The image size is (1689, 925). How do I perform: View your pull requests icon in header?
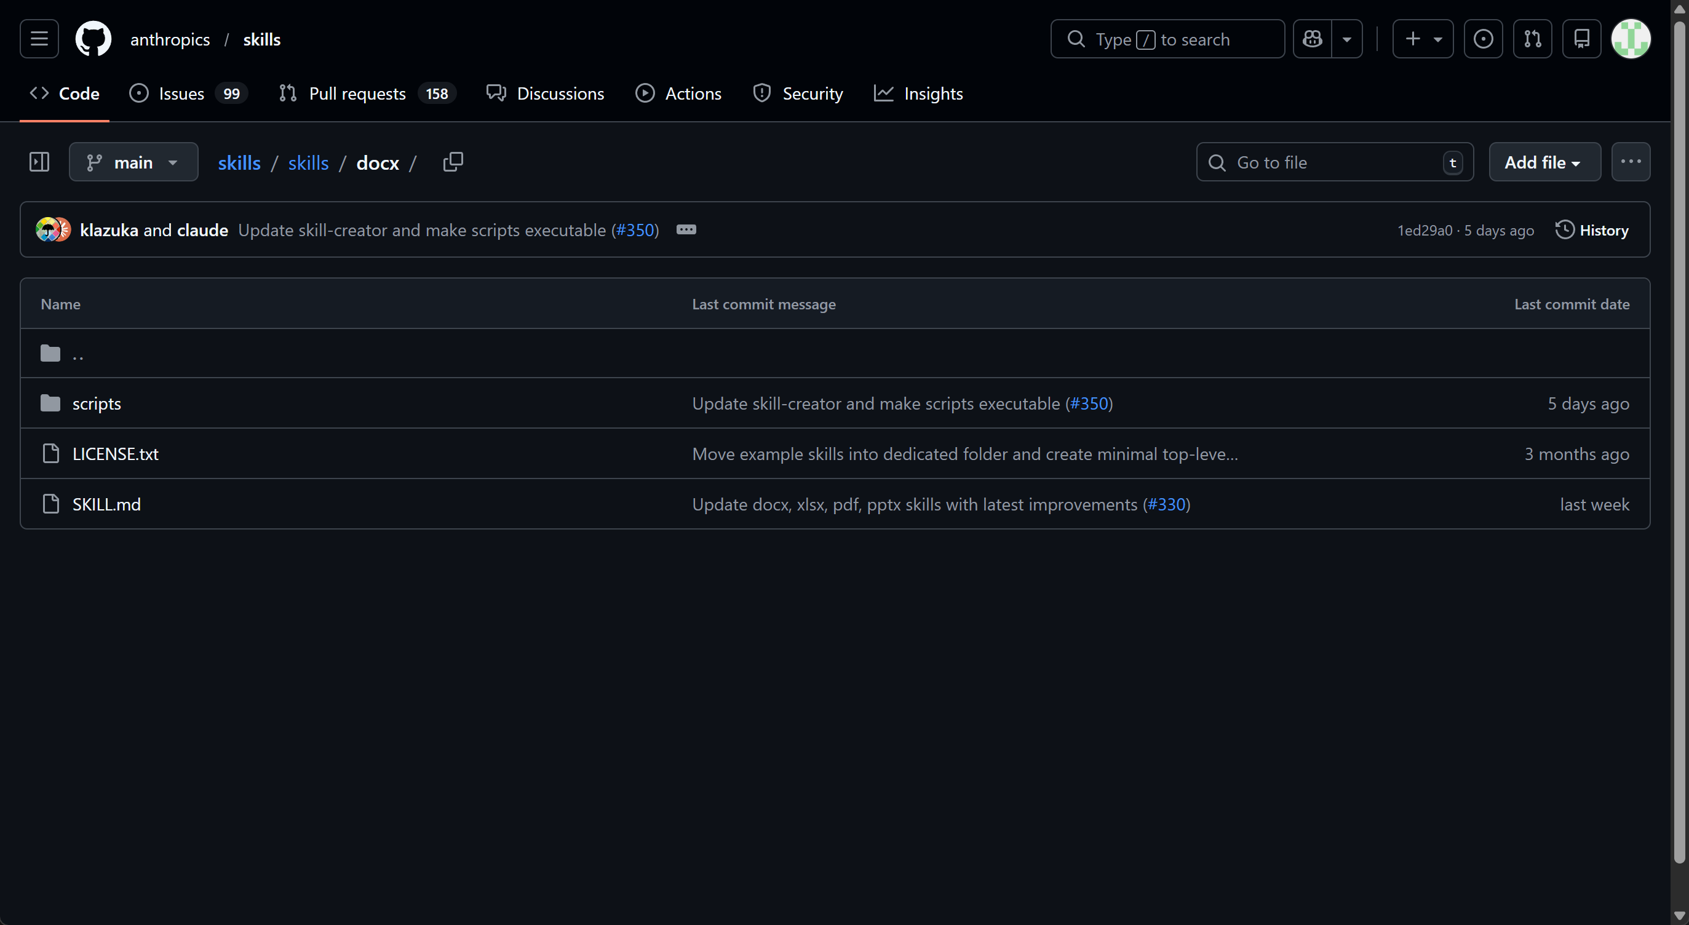point(1532,39)
